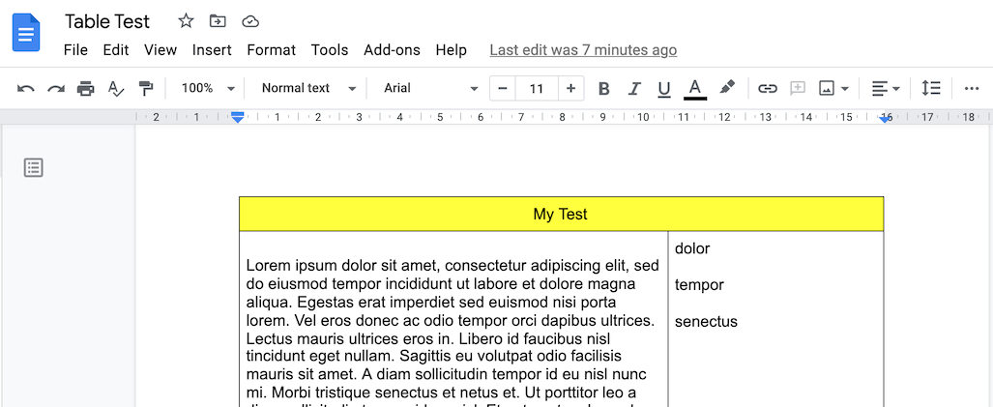Show document outline icon in sidebar
Screen dimensions: 993x407
click(34, 168)
